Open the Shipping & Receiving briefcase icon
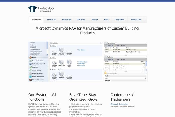The width and height of the screenshot is (175, 117). click(30, 80)
